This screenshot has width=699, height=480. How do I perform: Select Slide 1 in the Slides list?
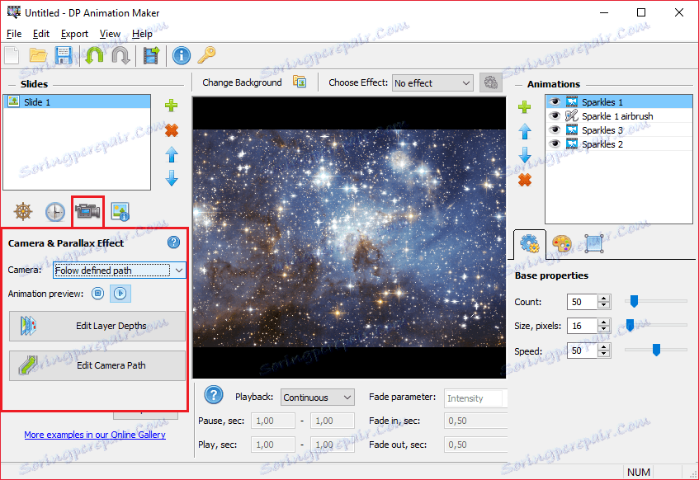(x=77, y=101)
